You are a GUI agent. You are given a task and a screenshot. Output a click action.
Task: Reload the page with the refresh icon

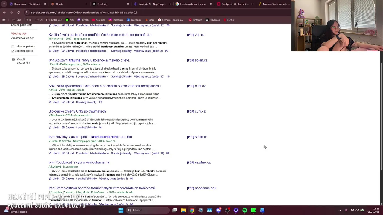point(19,13)
